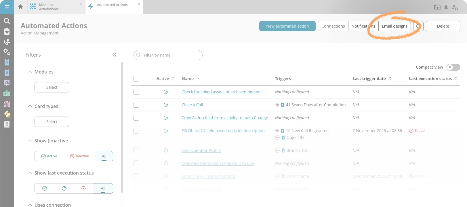Open notifications bell in top bar
Screen dimensions: 467x207
[446, 7]
